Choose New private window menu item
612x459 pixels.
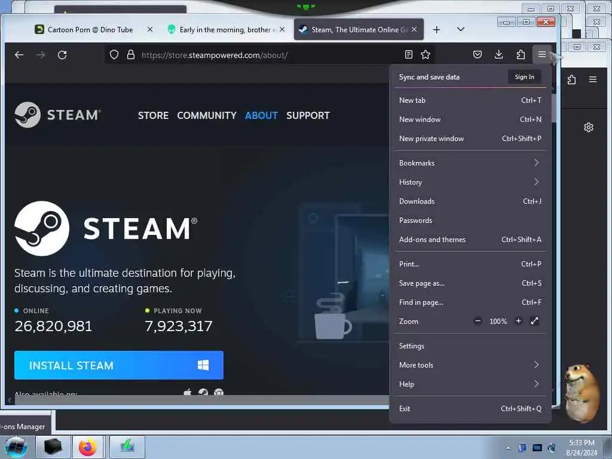[x=470, y=139]
